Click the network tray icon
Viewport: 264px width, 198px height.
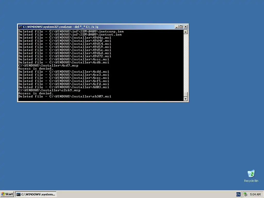point(246,194)
